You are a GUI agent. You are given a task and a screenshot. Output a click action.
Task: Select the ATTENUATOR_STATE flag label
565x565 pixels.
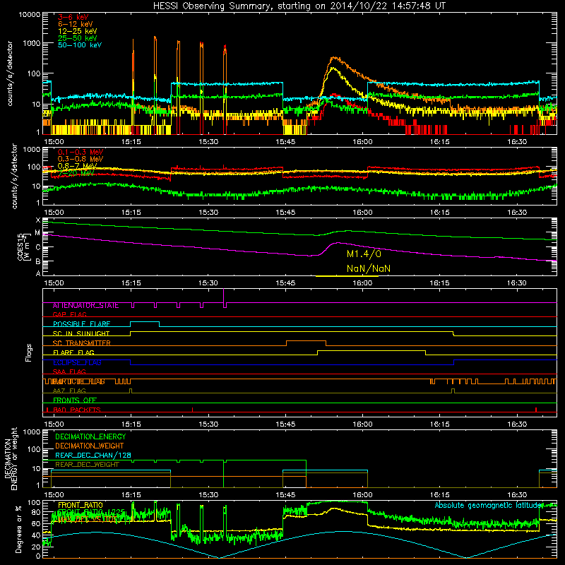[85, 305]
